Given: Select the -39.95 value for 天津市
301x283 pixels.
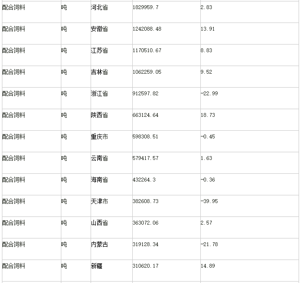Looking at the screenshot, I should coord(209,202).
